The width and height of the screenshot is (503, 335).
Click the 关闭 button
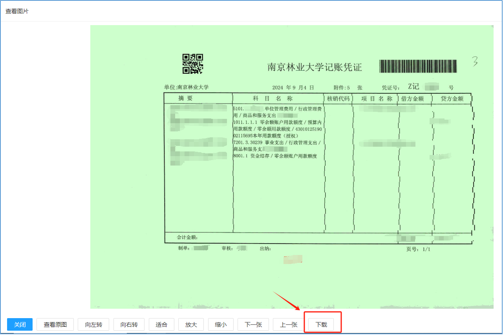[x=20, y=324]
